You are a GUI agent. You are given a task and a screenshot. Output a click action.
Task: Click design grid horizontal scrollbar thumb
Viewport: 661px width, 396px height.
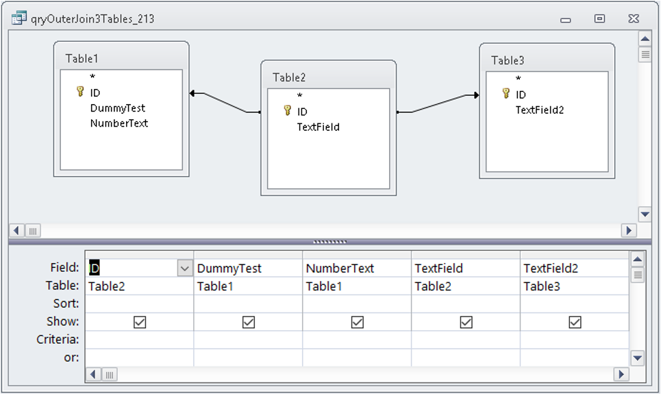click(x=109, y=375)
